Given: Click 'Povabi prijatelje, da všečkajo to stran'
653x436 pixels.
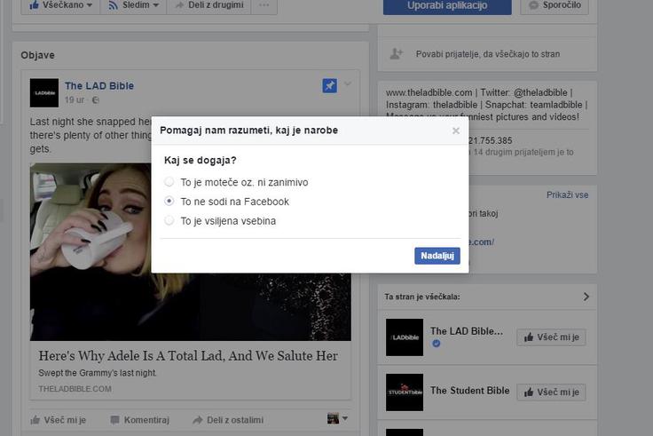Looking at the screenshot, I should 488,54.
